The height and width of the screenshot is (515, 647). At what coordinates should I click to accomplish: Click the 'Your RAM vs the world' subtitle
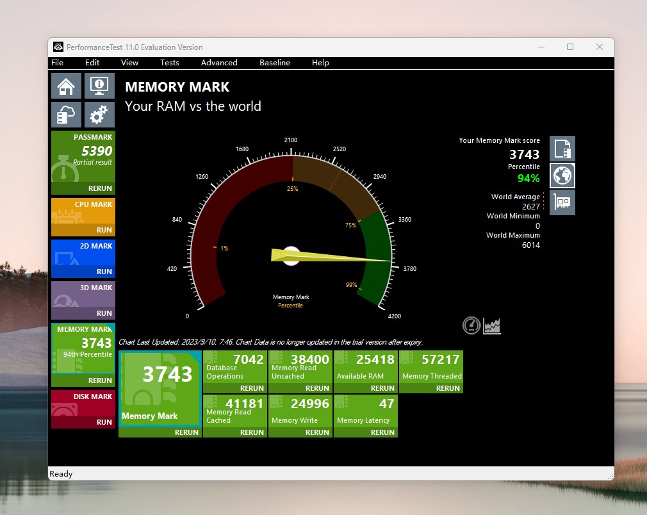[x=193, y=106]
